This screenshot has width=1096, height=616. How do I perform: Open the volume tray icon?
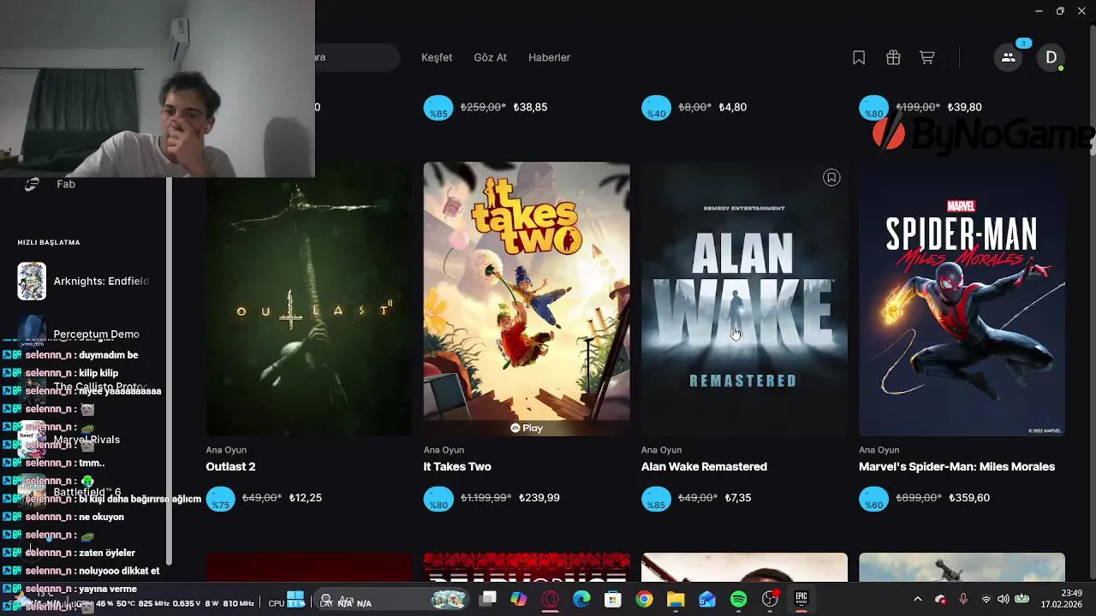1003,600
